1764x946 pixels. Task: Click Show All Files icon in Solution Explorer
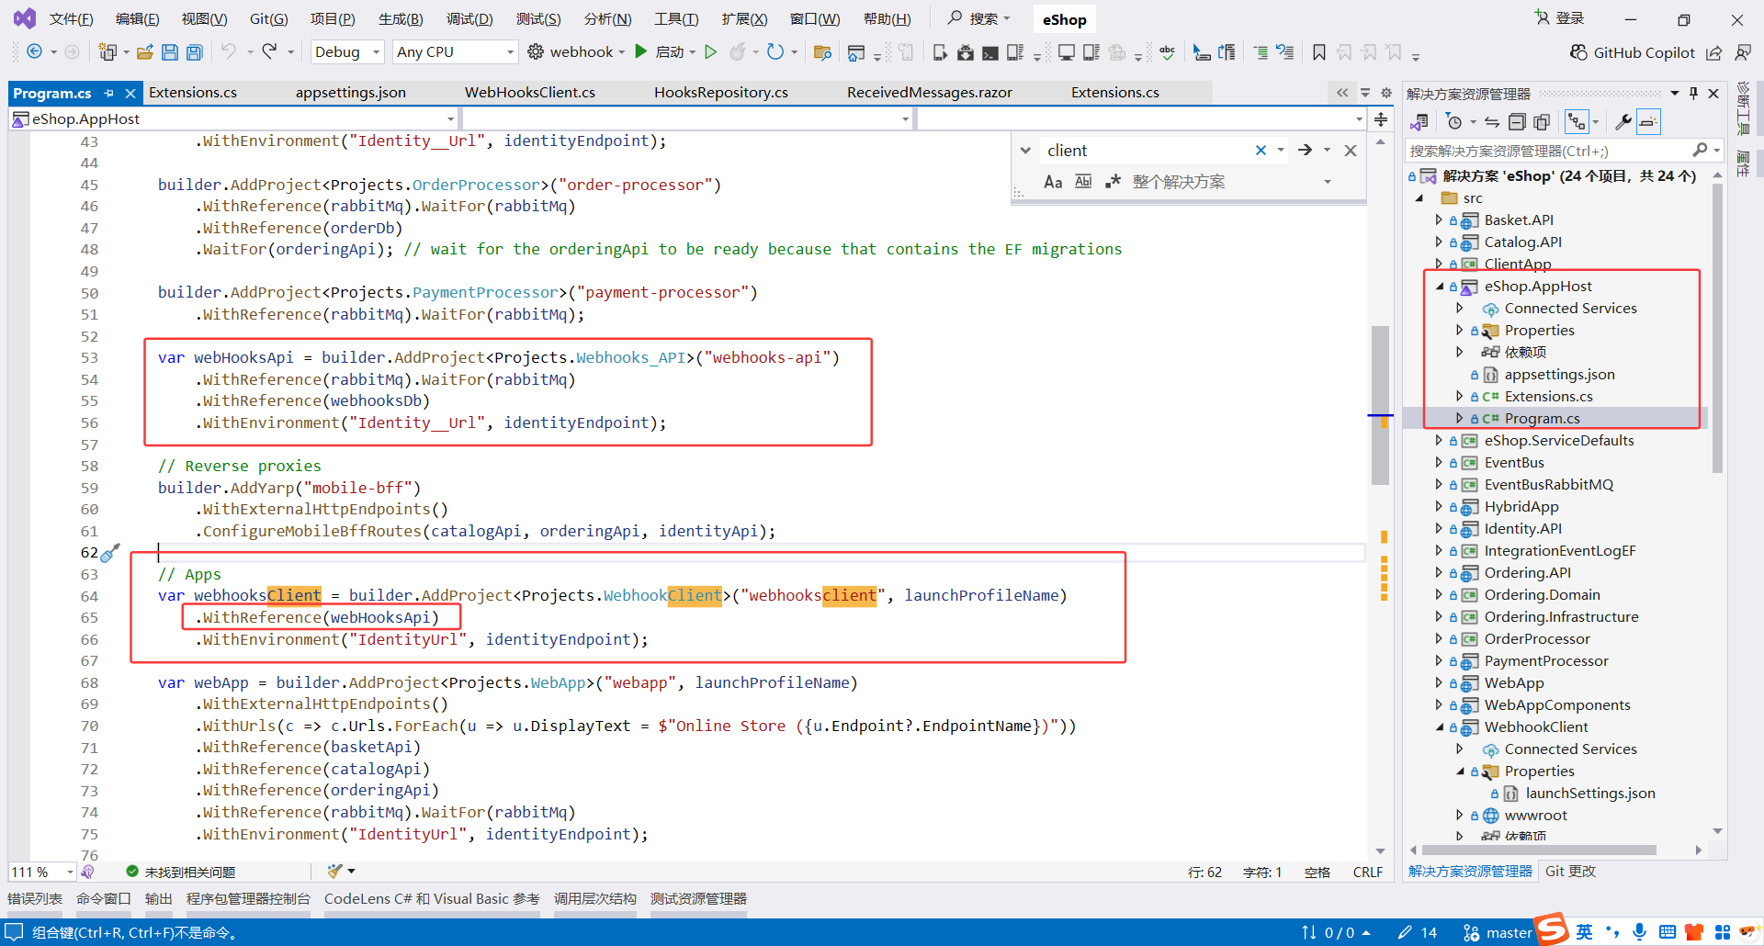[x=1542, y=122]
